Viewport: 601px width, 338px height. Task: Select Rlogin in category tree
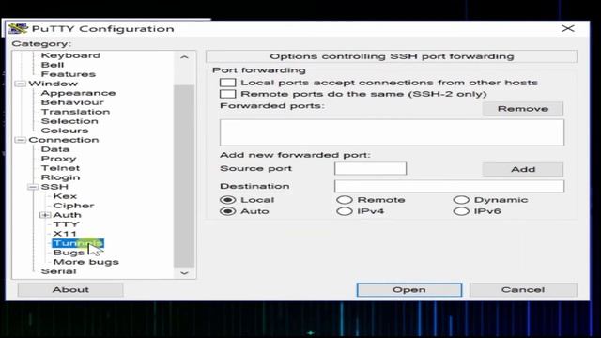tap(60, 177)
